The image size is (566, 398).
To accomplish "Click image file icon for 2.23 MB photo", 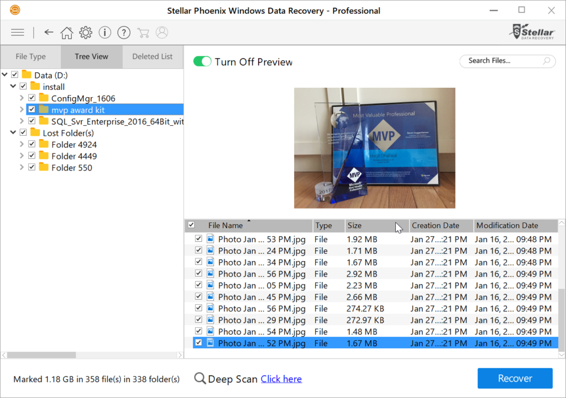I will coord(211,285).
